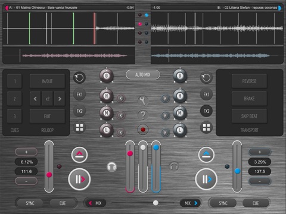Screen dimensions: 286x214
Task: Click deck B high EQ knob H
Action: pos(180,96)
